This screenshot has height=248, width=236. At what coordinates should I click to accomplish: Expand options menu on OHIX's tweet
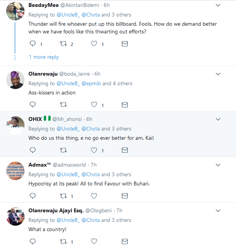point(218,119)
